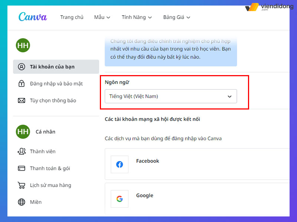297x222 pixels.
Task: Go to Đăng nhập và bảo mật
Action: [56, 84]
